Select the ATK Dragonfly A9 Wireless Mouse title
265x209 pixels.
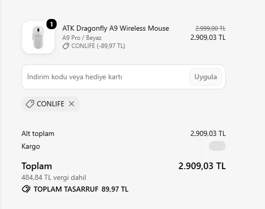click(x=115, y=28)
